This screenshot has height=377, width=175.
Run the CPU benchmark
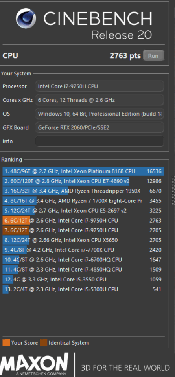(153, 56)
